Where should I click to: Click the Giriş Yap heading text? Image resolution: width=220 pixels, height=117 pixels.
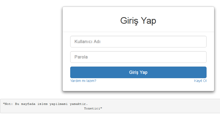138,21
